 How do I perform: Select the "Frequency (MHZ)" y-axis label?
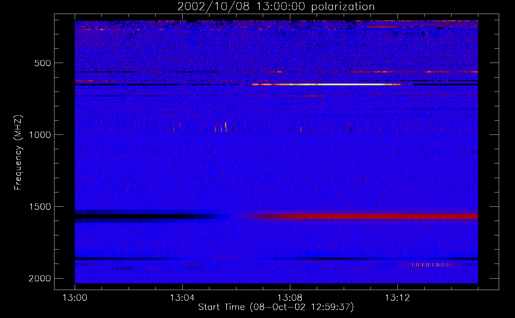click(18, 153)
